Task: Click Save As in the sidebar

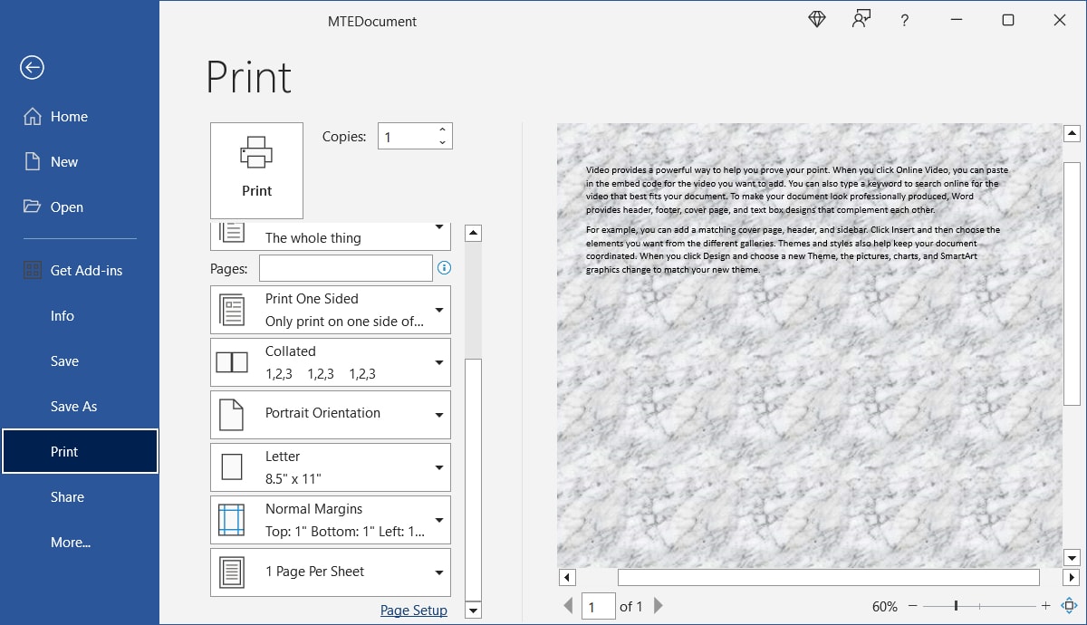Action: [72, 406]
